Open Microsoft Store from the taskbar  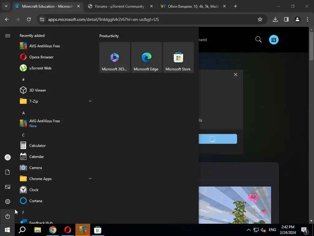tap(98, 230)
